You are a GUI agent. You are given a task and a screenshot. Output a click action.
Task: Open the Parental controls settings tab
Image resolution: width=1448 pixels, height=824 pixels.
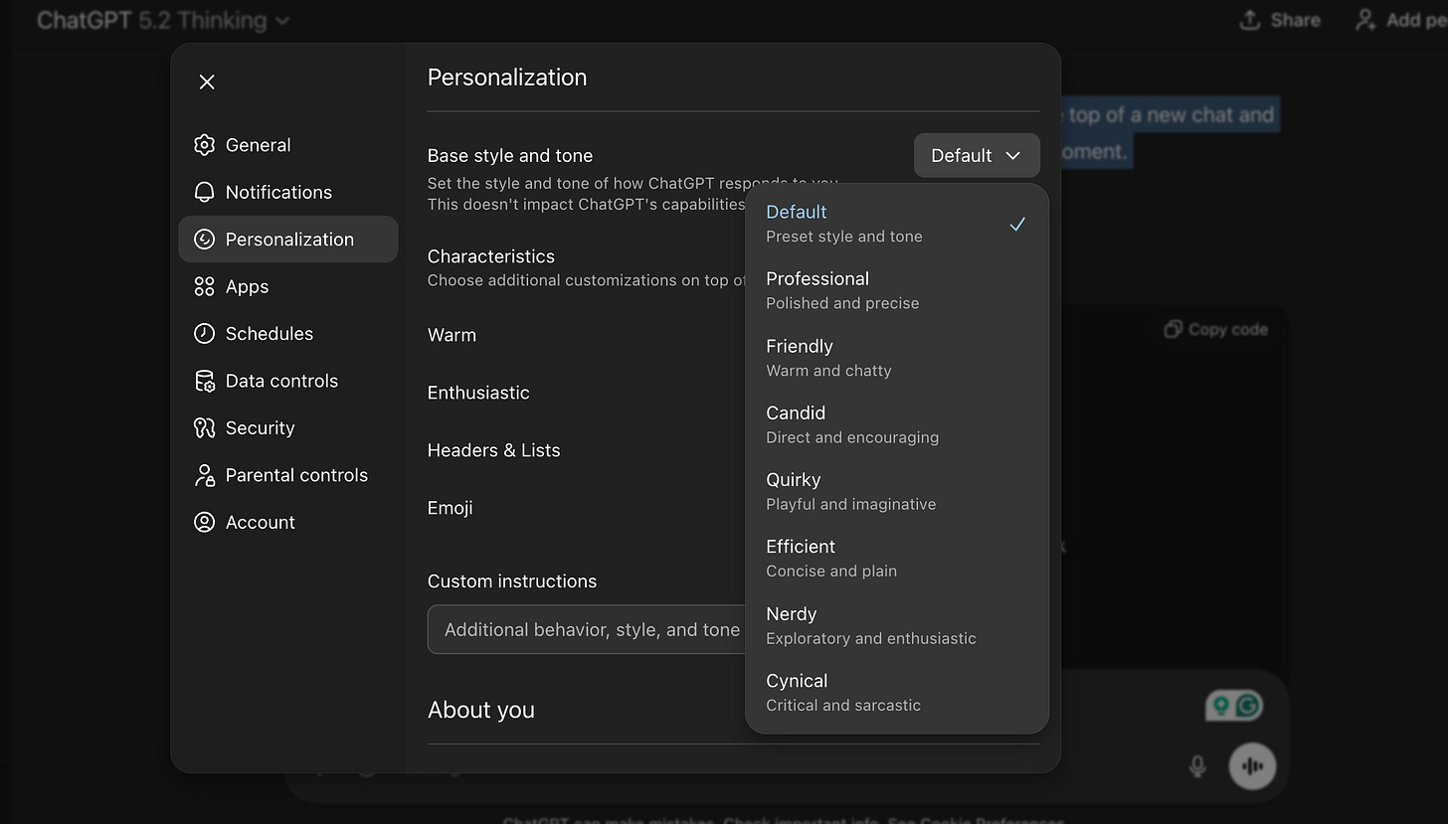pyautogui.click(x=288, y=475)
